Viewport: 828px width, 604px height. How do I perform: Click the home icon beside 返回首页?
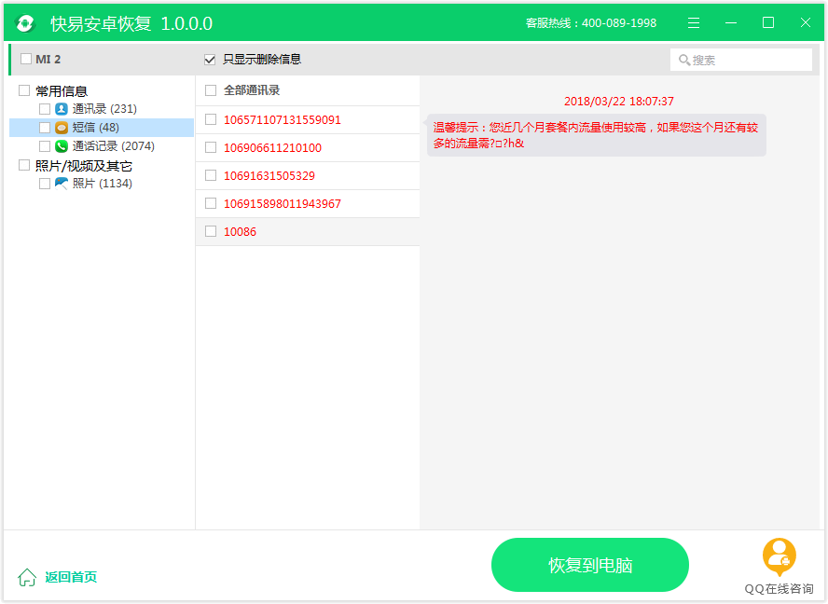[27, 577]
